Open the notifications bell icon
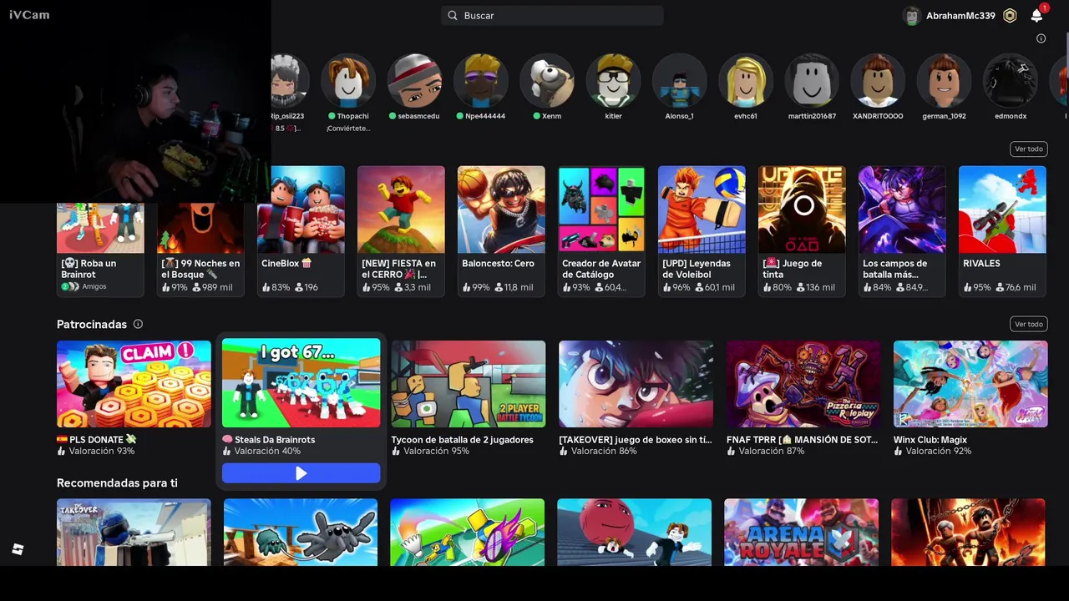The image size is (1069, 601). [x=1036, y=15]
